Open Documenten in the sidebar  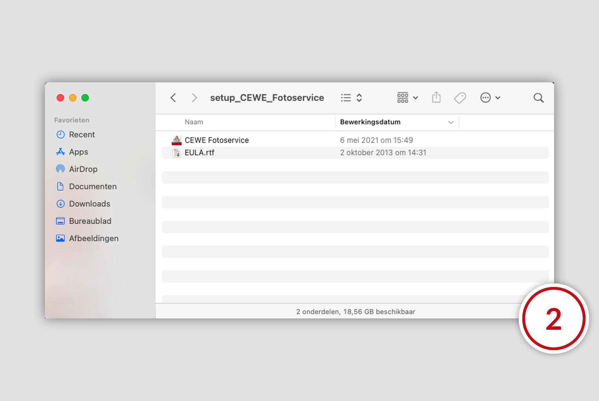coord(93,186)
